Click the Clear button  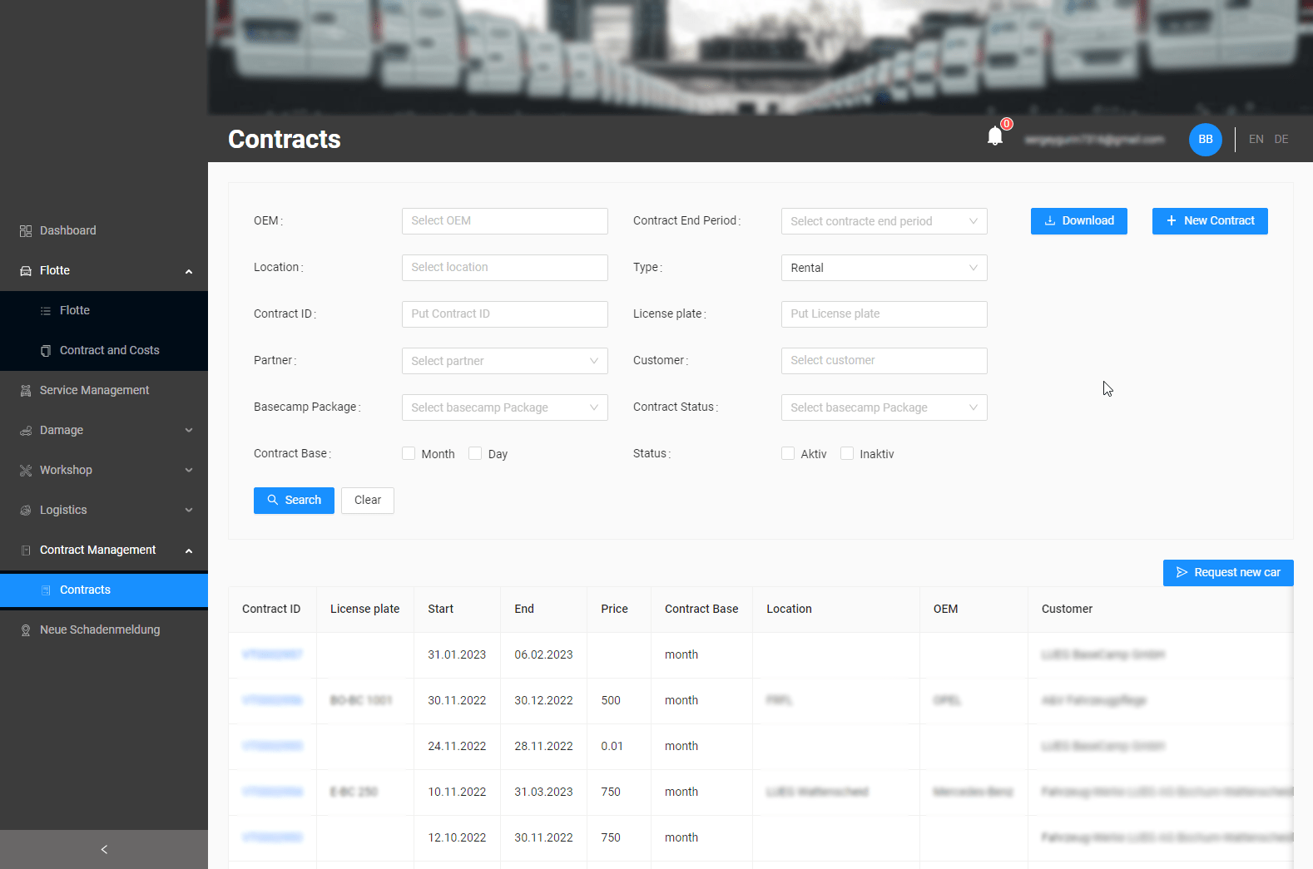(x=367, y=501)
